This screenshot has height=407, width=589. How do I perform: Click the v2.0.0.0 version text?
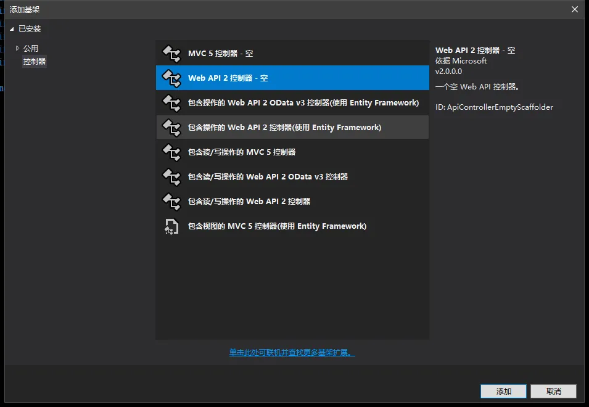pos(448,72)
